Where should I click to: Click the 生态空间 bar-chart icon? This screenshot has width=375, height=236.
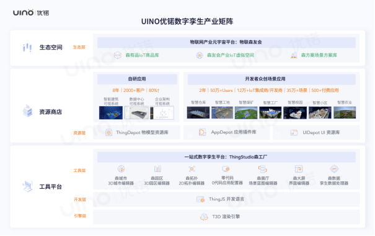click(27, 47)
